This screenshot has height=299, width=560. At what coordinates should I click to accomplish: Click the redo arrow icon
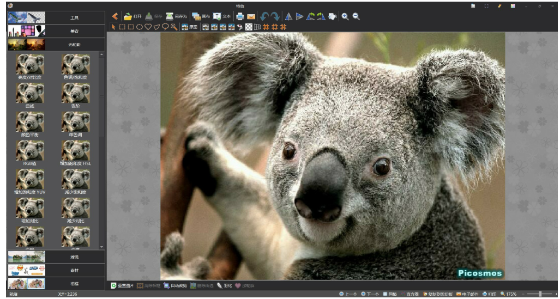coord(275,16)
